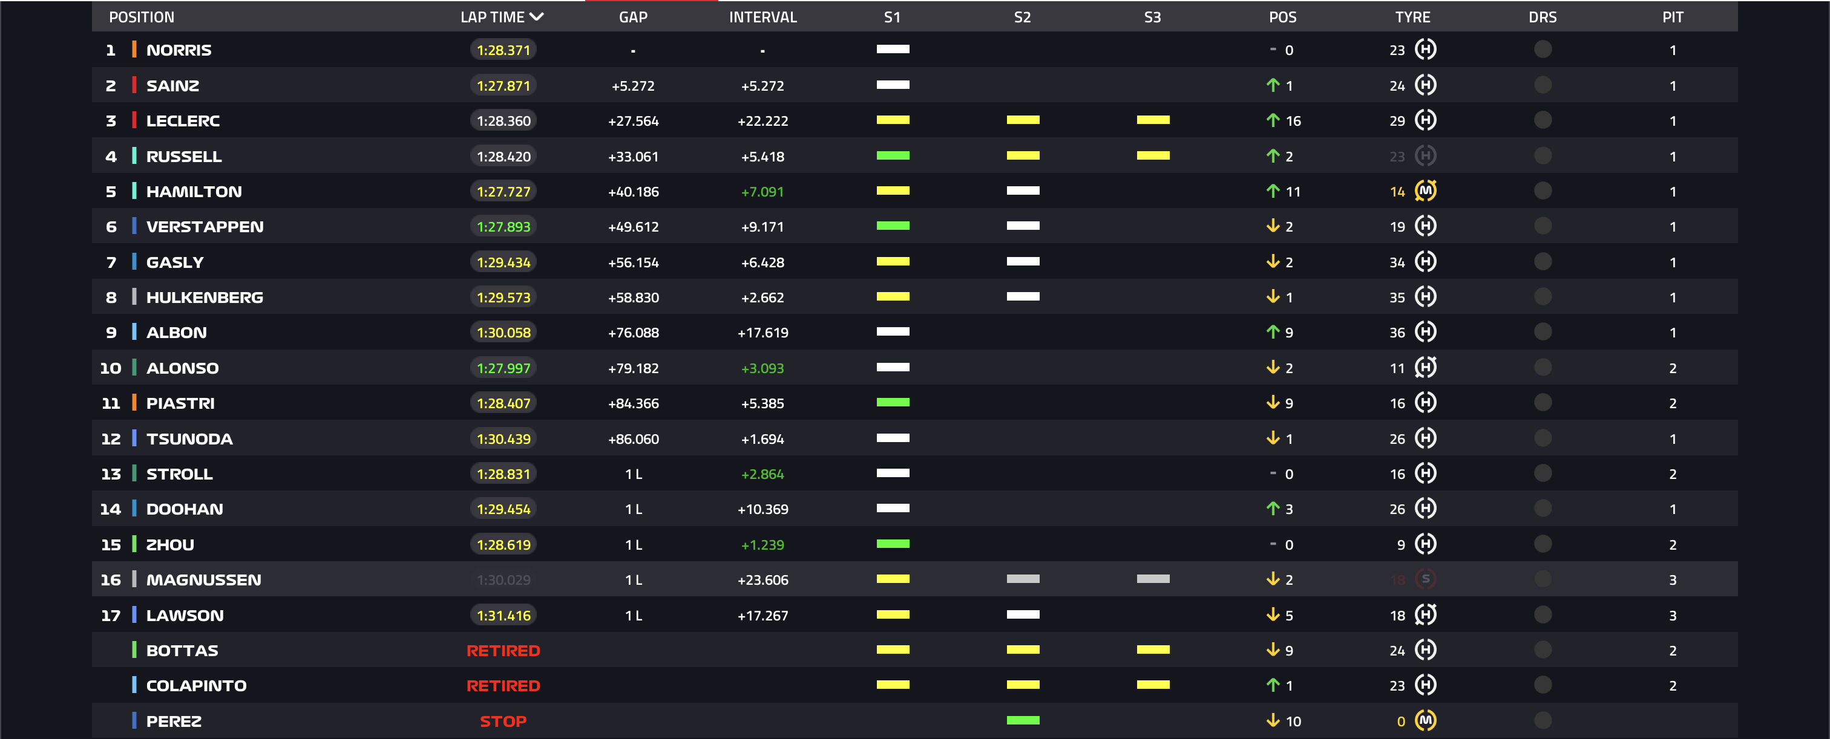Click Leclerc's green position-gain arrow
This screenshot has width=1830, height=739.
pos(1272,120)
